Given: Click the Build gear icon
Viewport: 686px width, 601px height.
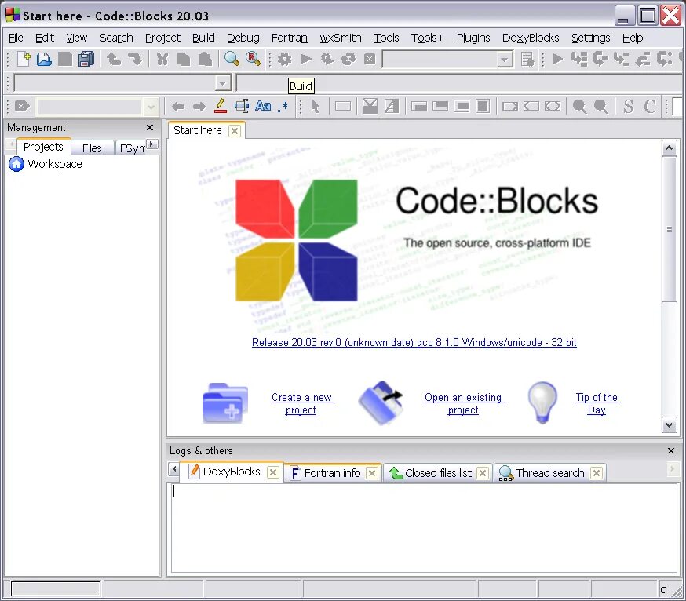Looking at the screenshot, I should 284,59.
